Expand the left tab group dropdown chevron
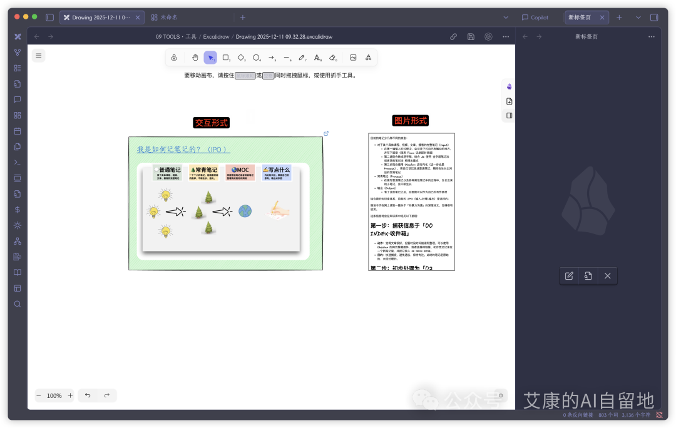The height and width of the screenshot is (428, 676). coord(506,18)
